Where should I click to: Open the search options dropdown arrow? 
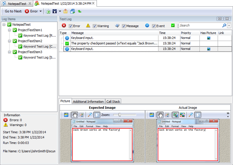[x=229, y=26]
